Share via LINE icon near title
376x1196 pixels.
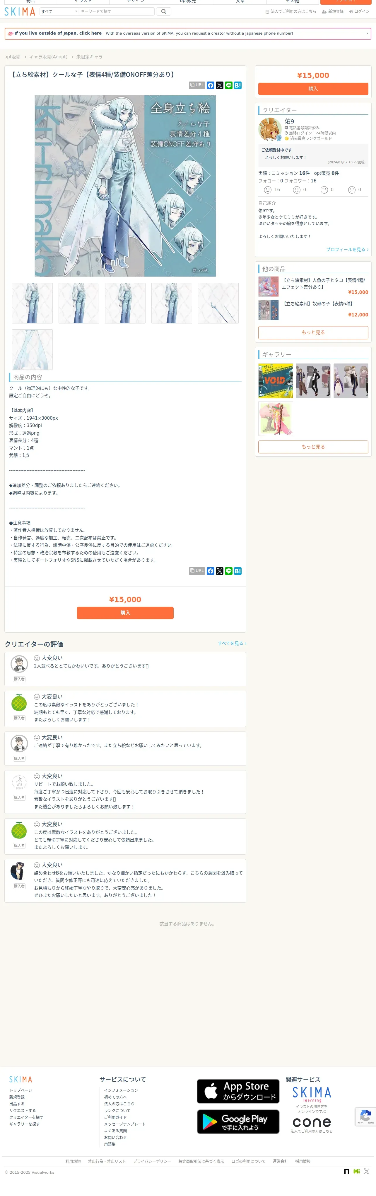229,85
